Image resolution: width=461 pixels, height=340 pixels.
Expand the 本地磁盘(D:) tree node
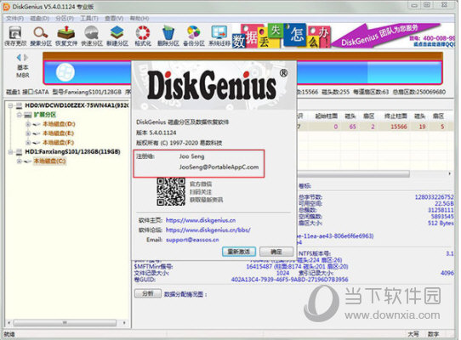28,124
